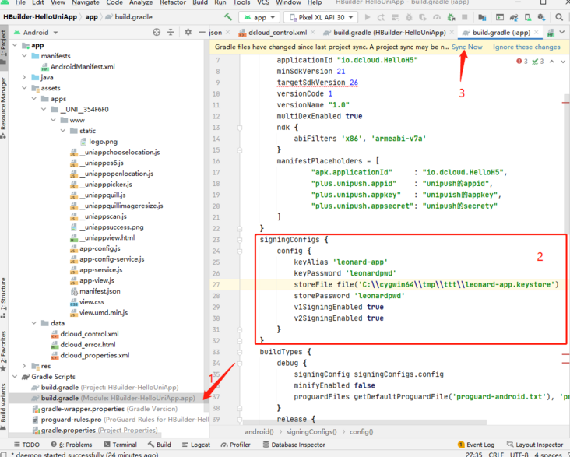Open the Layout Inspector
The width and height of the screenshot is (570, 457).
[535, 445]
